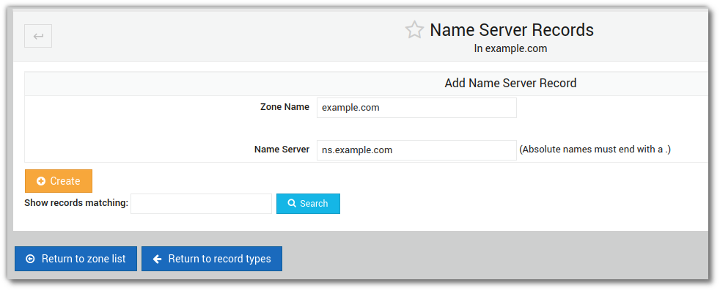This screenshot has width=720, height=291.
Task: Click the back arrow icon button
Action: point(38,36)
